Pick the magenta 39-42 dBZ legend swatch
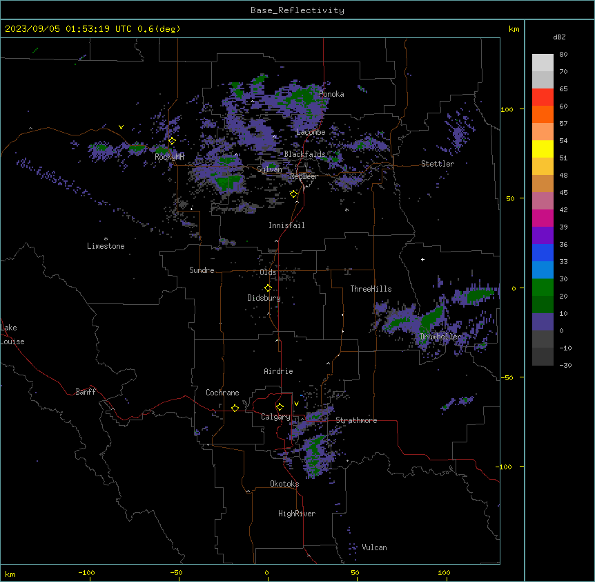 click(543, 218)
